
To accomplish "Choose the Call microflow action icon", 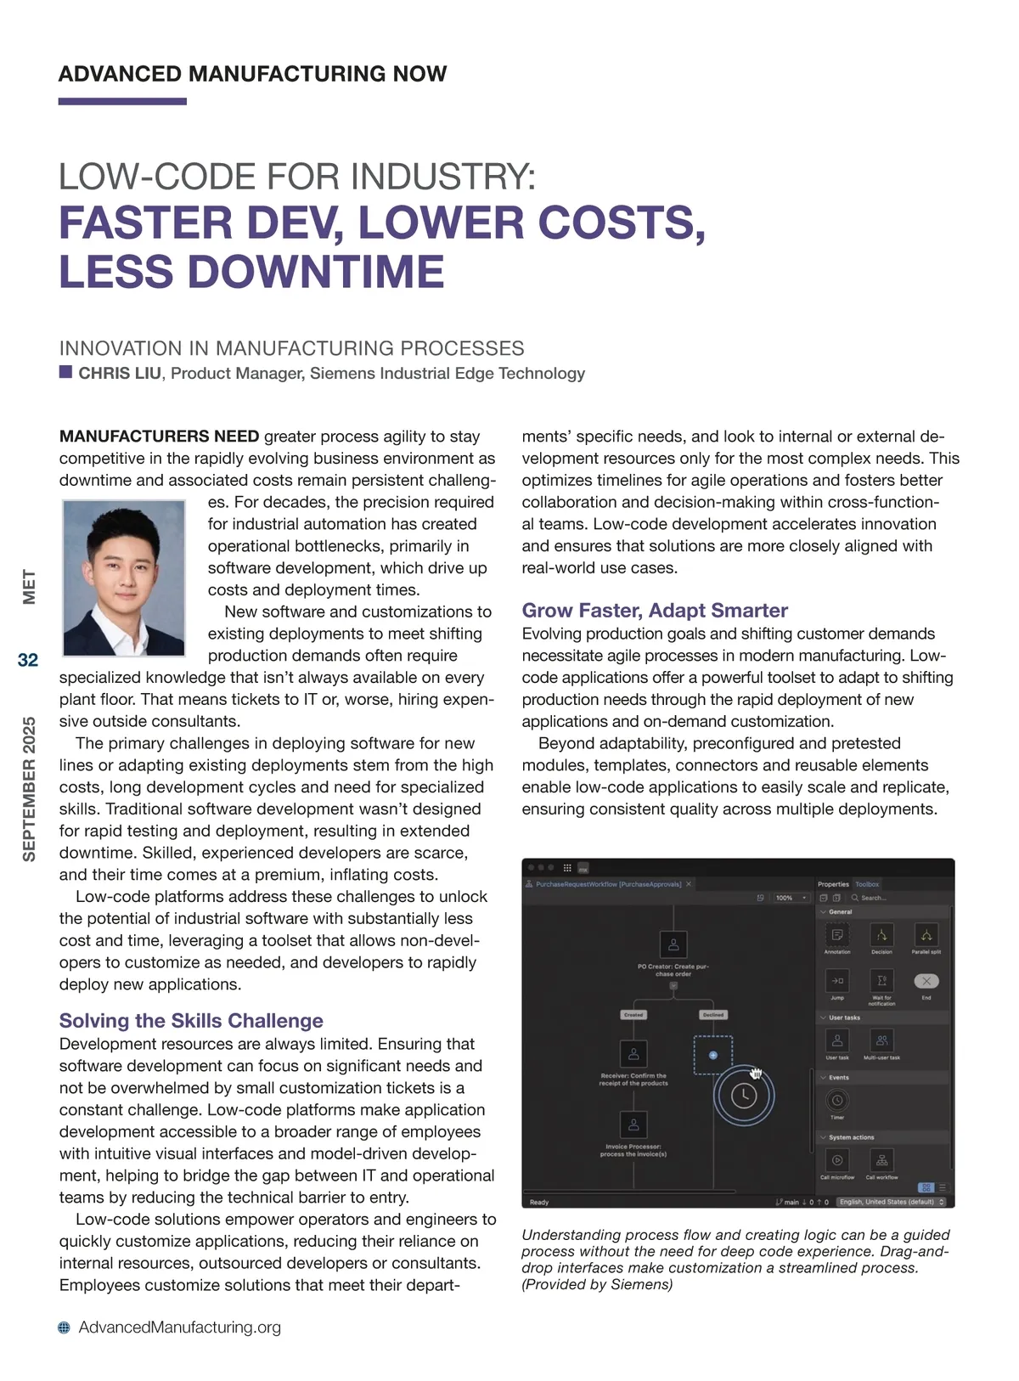I will [836, 1159].
